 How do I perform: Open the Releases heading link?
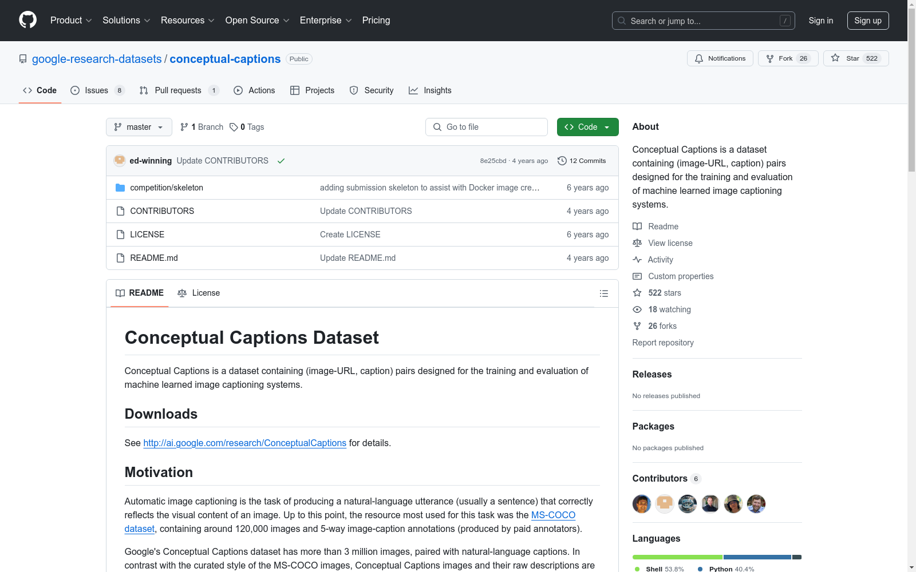652,374
